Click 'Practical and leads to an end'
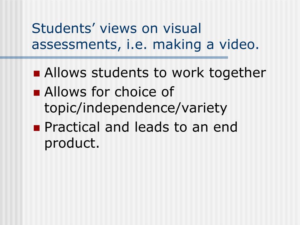Screen dimensions: 300x225 pyautogui.click(x=141, y=127)
